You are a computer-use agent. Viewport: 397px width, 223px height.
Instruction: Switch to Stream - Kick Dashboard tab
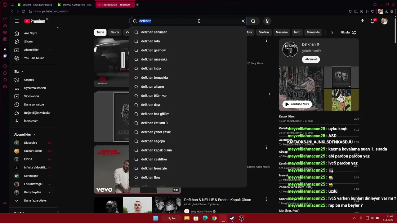(35, 5)
